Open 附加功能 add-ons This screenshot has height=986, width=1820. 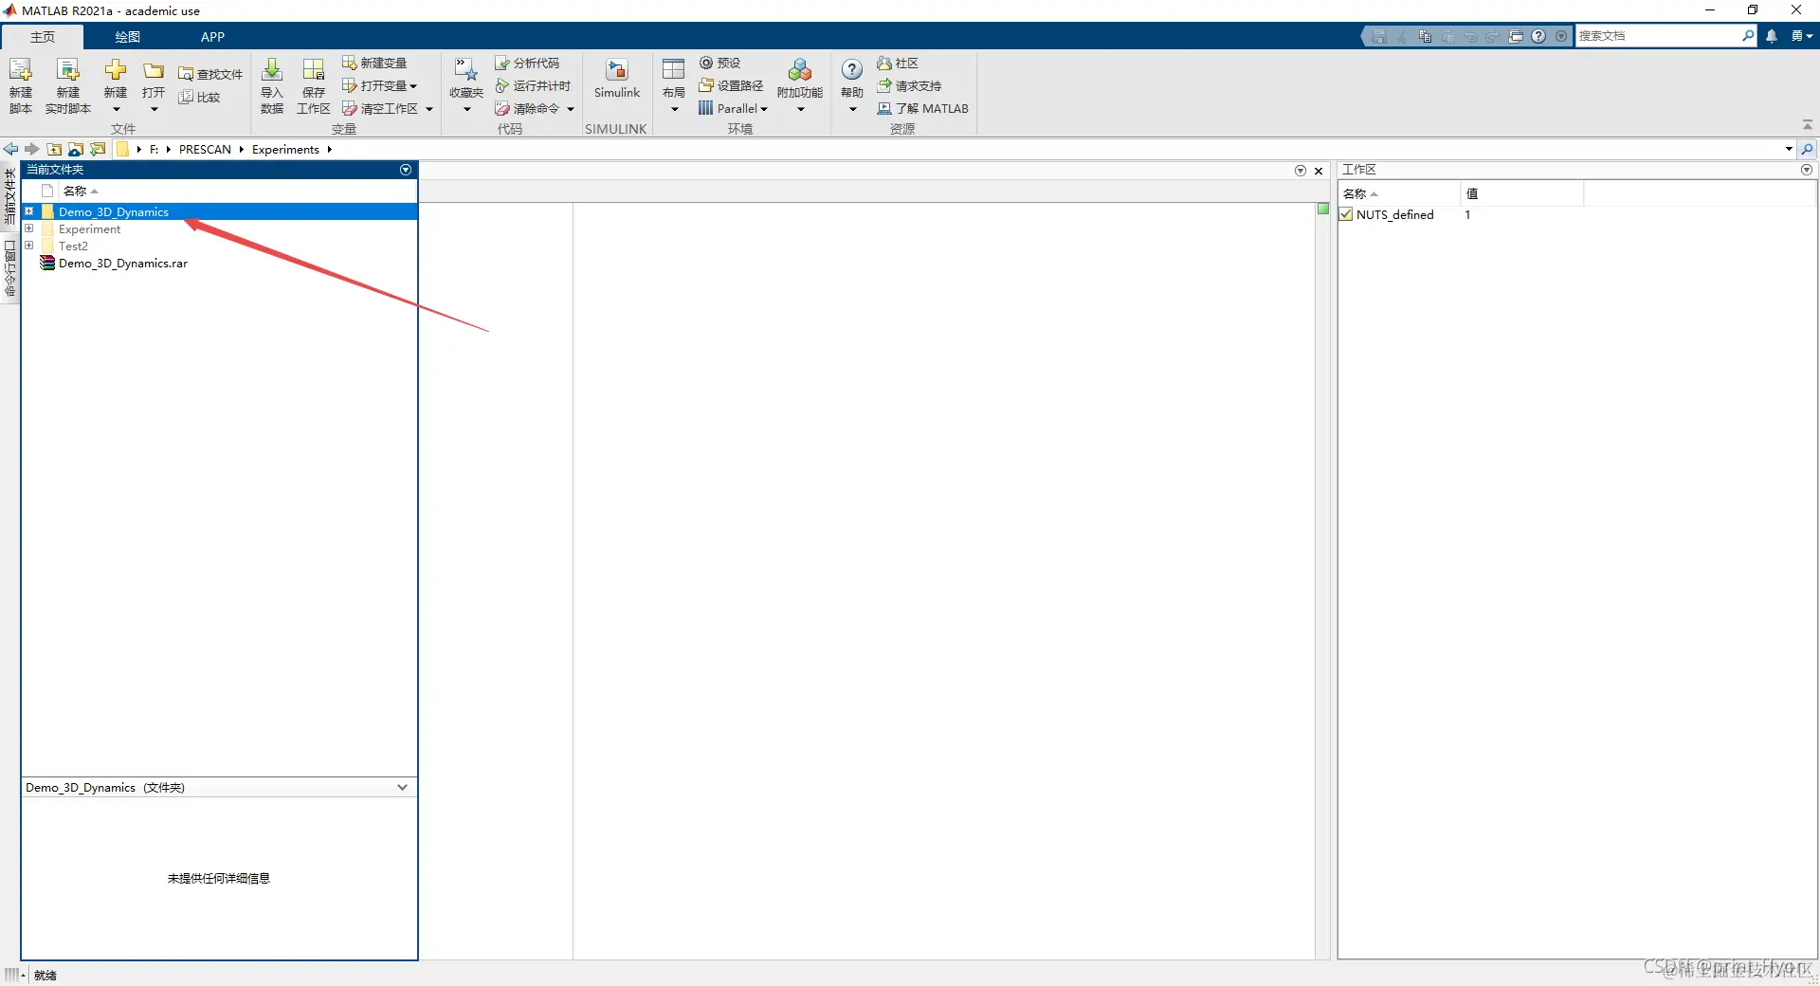coord(800,85)
